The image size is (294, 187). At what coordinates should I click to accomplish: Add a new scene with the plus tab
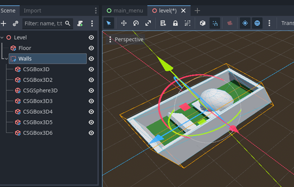click(197, 11)
